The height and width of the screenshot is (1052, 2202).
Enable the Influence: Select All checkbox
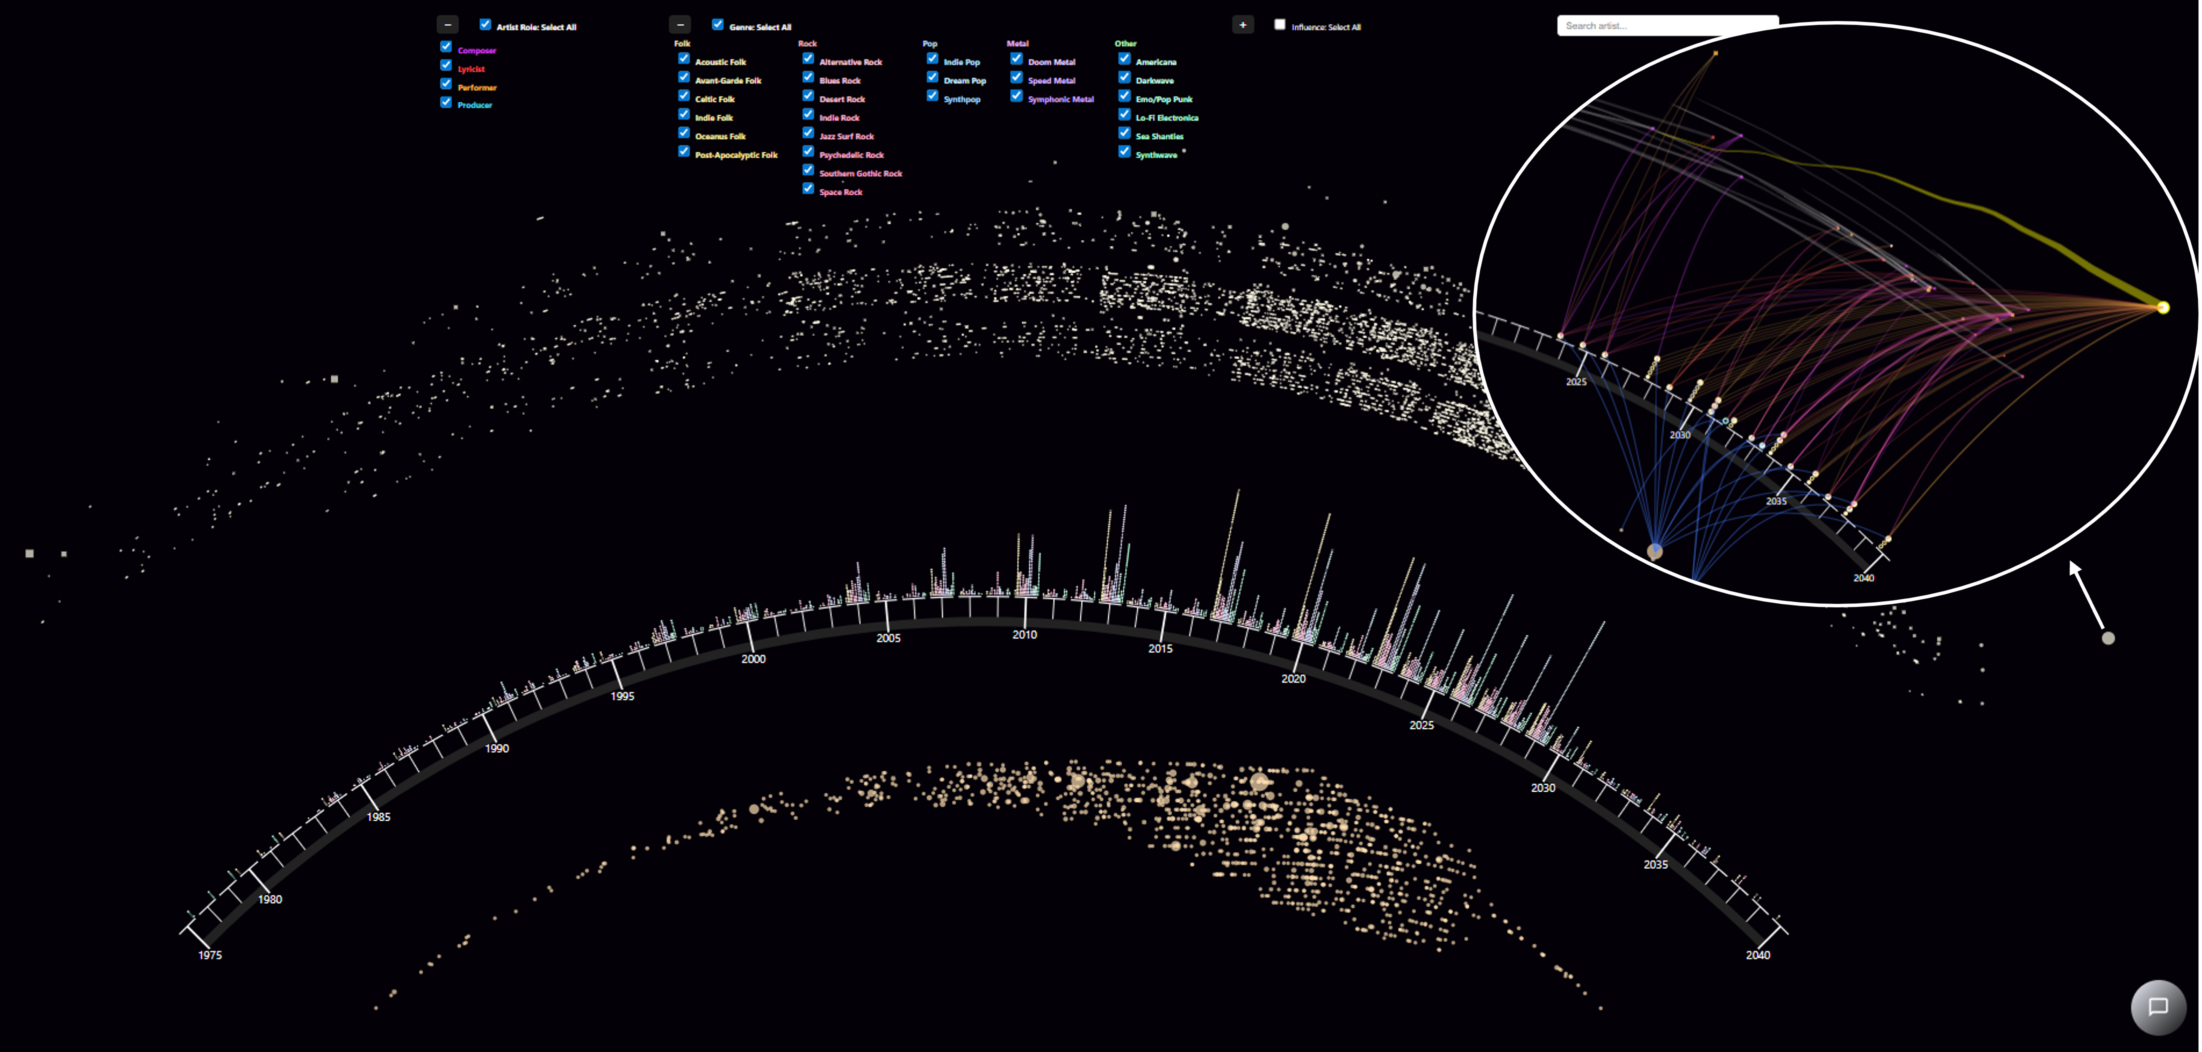click(1280, 25)
